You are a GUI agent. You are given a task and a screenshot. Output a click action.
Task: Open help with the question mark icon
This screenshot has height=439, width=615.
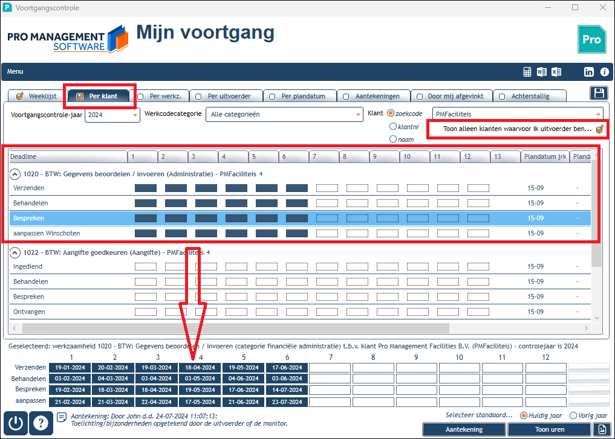pyautogui.click(x=41, y=423)
